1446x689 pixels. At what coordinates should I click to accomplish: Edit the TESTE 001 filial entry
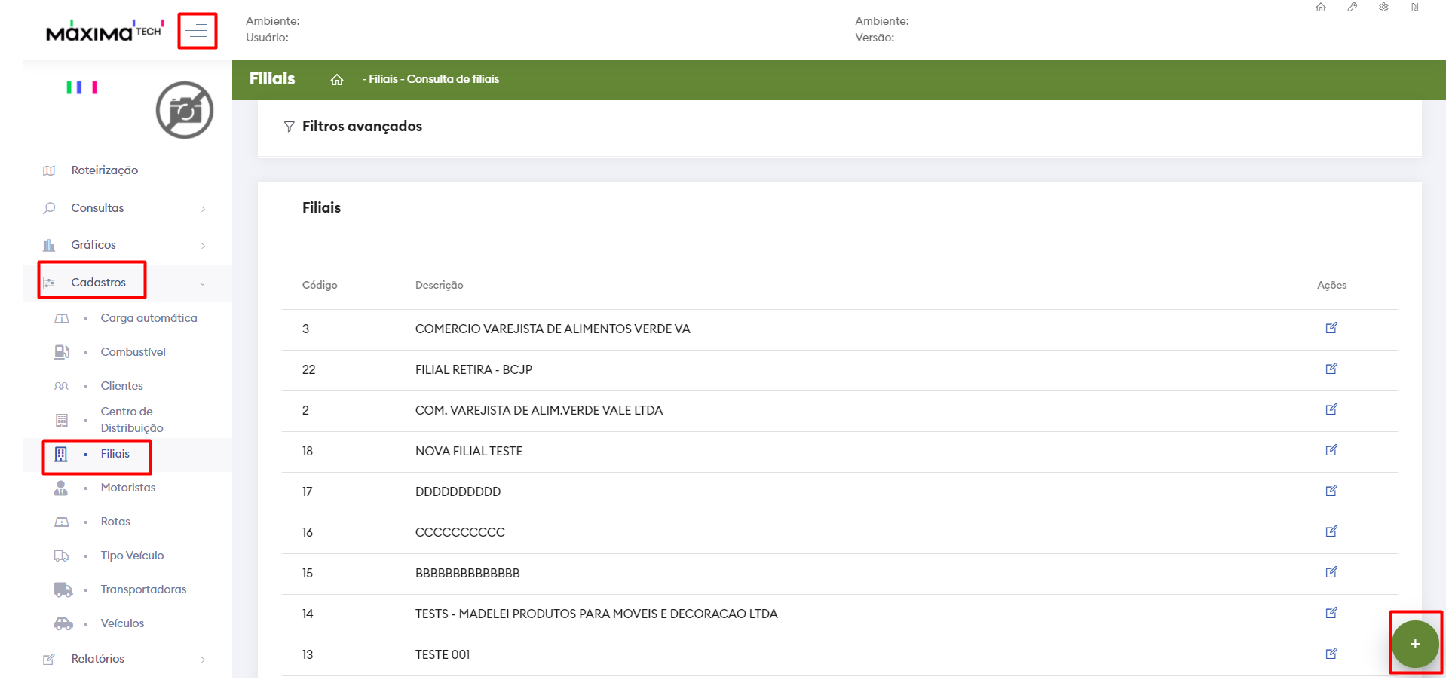pyautogui.click(x=1331, y=654)
